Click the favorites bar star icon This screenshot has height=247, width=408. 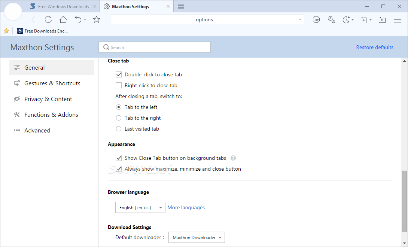(x=6, y=31)
